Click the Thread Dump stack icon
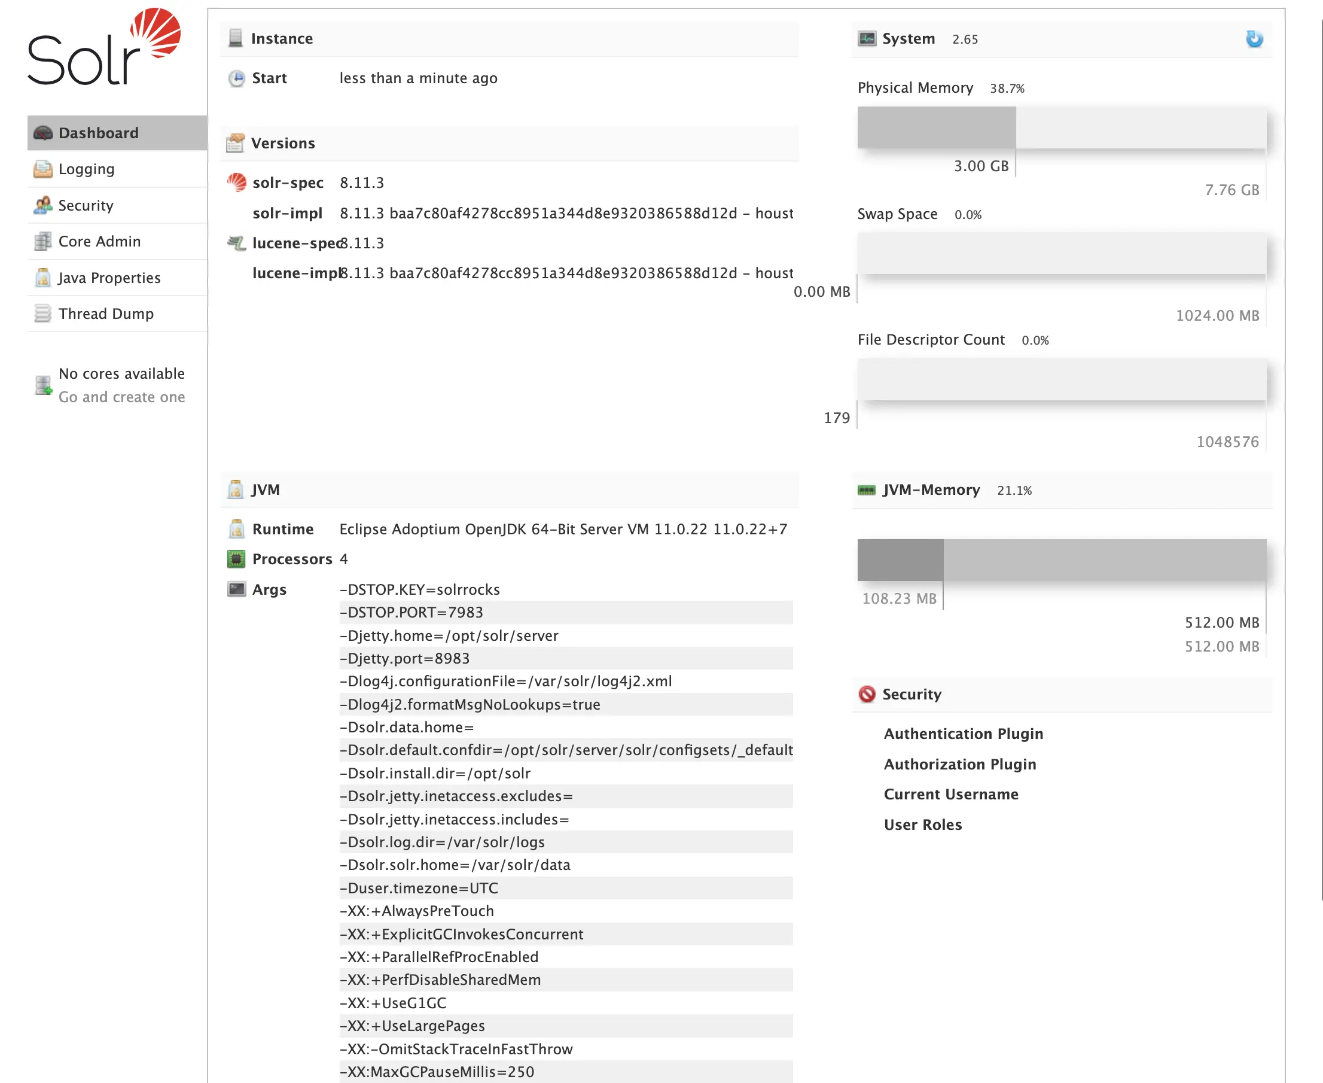This screenshot has width=1323, height=1083. (x=43, y=314)
